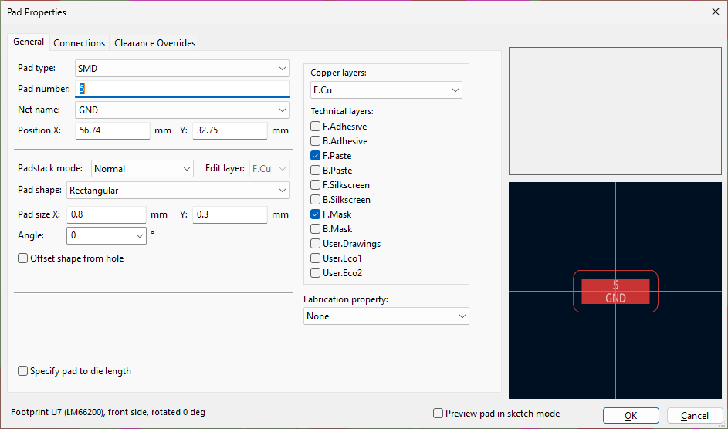Expand the Pad type dropdown
The width and height of the screenshot is (728, 429).
[181, 69]
